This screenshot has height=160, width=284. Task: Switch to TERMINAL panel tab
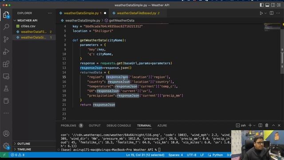(144, 125)
